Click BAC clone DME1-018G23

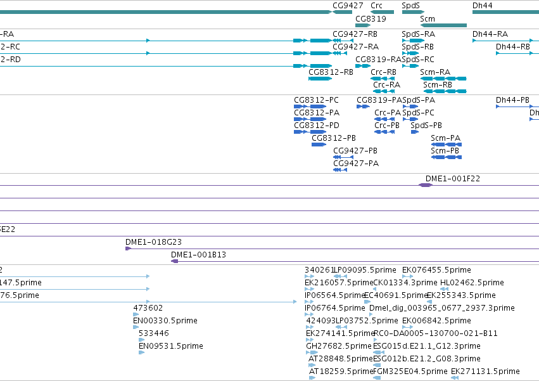click(153, 242)
